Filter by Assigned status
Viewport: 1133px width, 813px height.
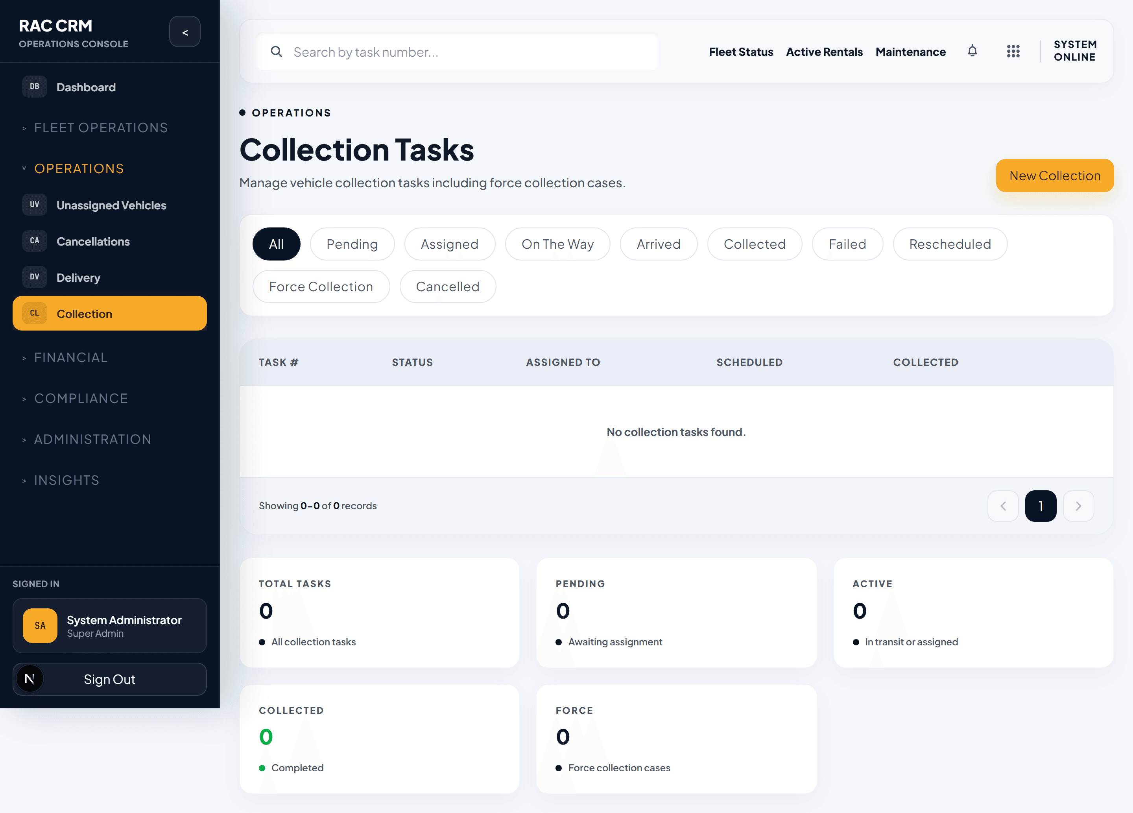coord(450,244)
